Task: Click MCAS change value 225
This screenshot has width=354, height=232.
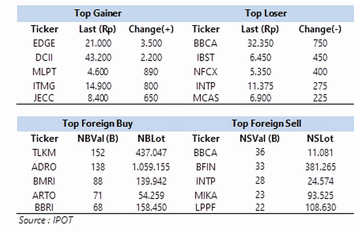Action: tap(320, 98)
